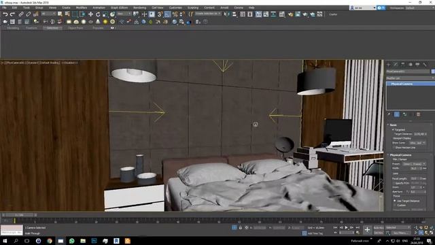
Task: Select Physical Camera in modifier stack
Action: [411, 84]
